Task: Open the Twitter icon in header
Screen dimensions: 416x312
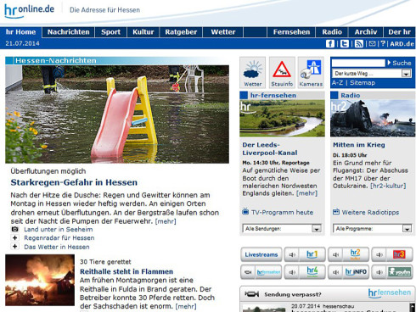Action: [344, 43]
